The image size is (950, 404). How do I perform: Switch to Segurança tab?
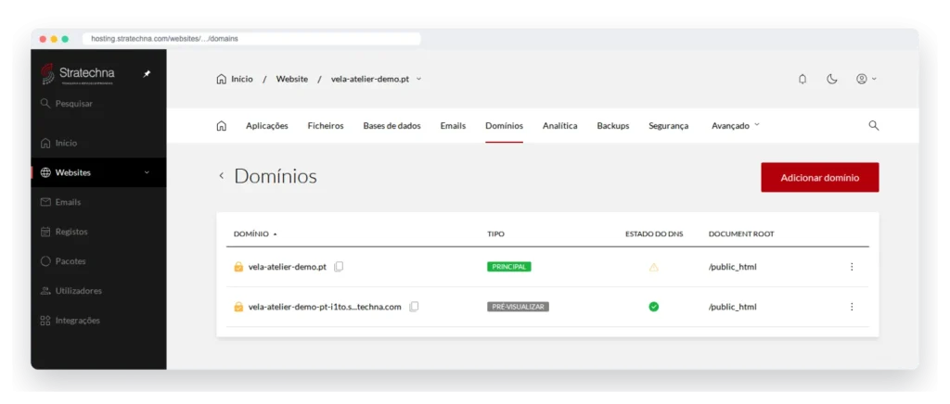(x=668, y=126)
